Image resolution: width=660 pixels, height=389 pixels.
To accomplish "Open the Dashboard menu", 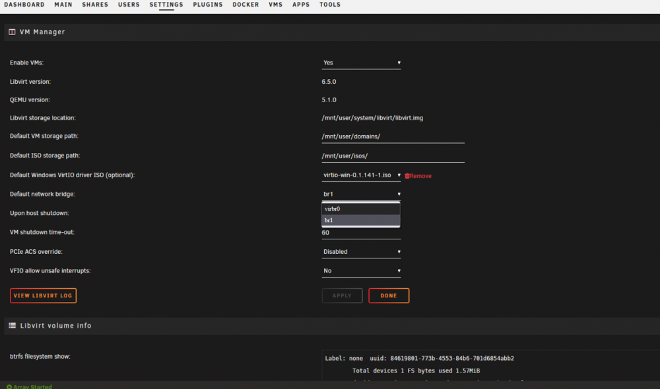I will click(x=24, y=5).
